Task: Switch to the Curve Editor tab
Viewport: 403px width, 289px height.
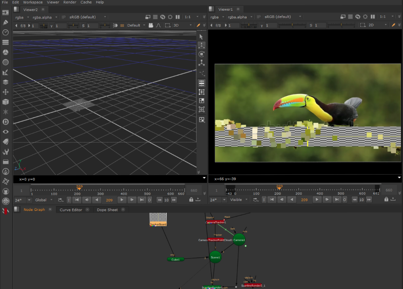Action: coord(71,210)
